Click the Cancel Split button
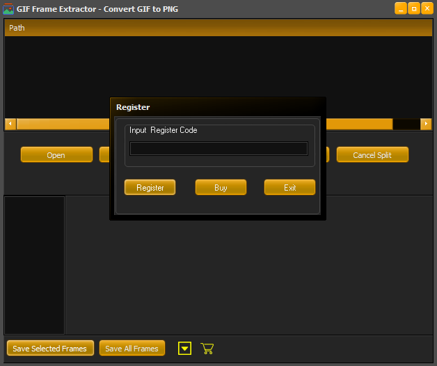The image size is (437, 366). pyautogui.click(x=372, y=154)
